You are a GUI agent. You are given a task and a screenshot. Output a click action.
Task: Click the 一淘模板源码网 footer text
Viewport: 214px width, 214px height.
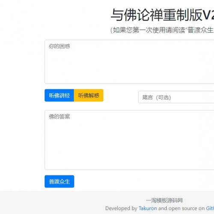164,200
